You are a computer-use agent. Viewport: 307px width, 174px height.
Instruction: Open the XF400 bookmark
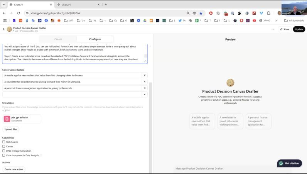point(265,20)
